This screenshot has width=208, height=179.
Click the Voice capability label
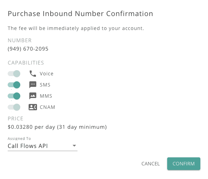click(46, 74)
